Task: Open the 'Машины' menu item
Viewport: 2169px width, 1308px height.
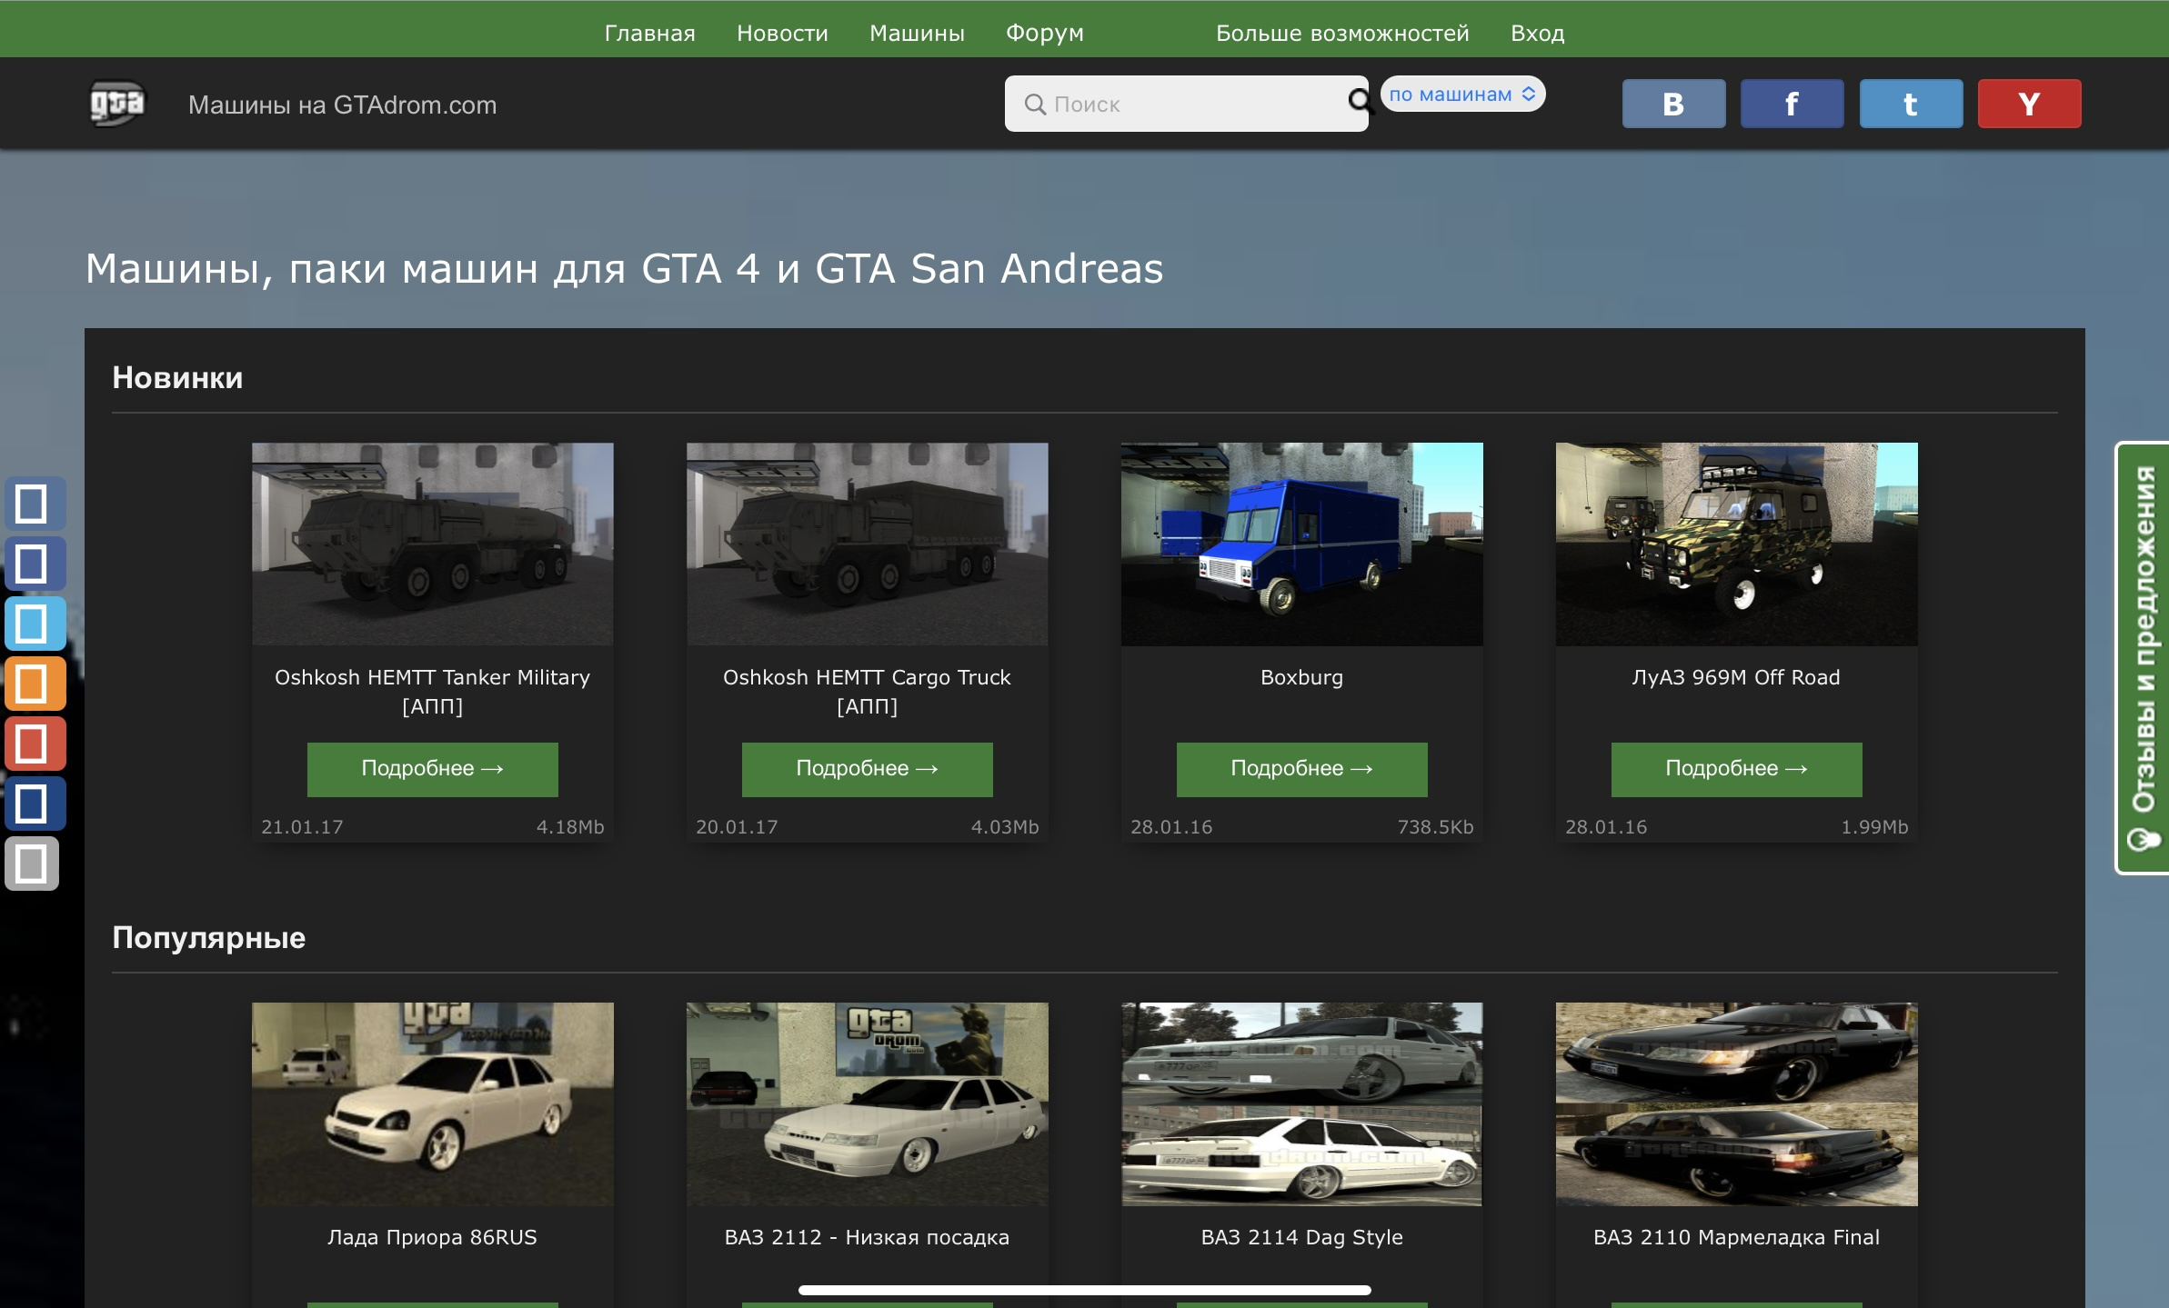Action: [917, 33]
